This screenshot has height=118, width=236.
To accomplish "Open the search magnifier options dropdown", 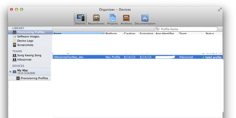I will pyautogui.click(x=158, y=29).
